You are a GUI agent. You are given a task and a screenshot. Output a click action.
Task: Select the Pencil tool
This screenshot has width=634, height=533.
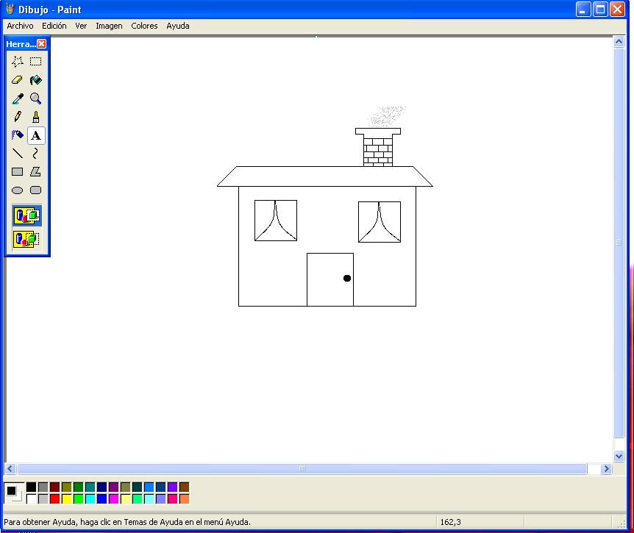18,117
